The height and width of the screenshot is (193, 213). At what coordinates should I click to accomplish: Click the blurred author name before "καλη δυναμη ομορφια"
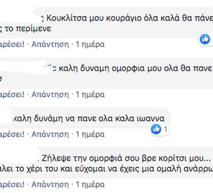coord(26,68)
